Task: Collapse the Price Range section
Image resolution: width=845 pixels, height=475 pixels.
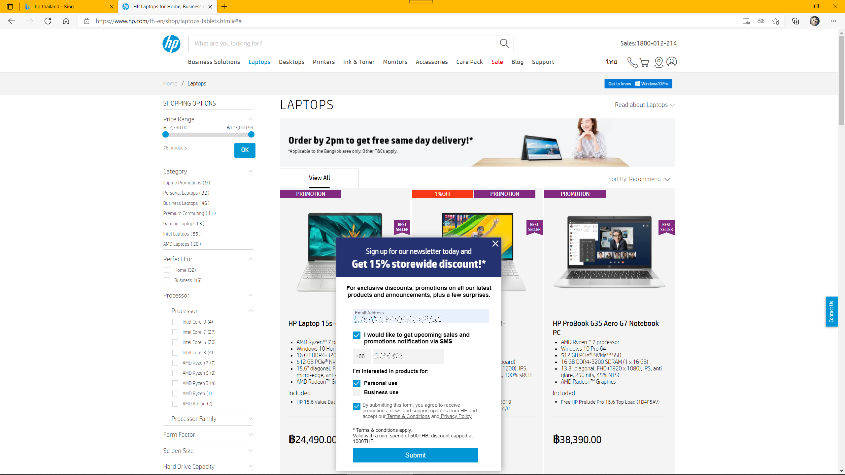Action: click(251, 119)
